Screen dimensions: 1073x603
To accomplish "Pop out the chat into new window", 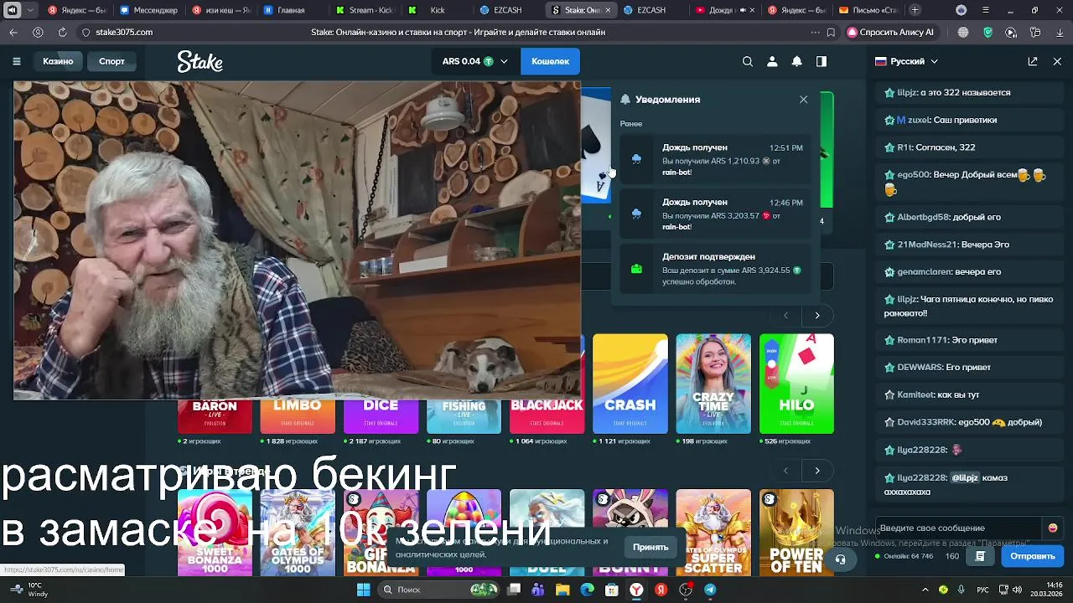I will point(1033,61).
